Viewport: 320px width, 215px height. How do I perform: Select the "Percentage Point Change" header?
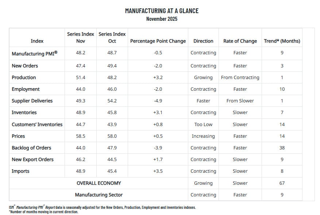pos(158,41)
